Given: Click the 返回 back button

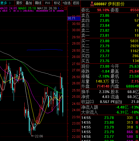Looking at the screenshot, I should [76, 3].
